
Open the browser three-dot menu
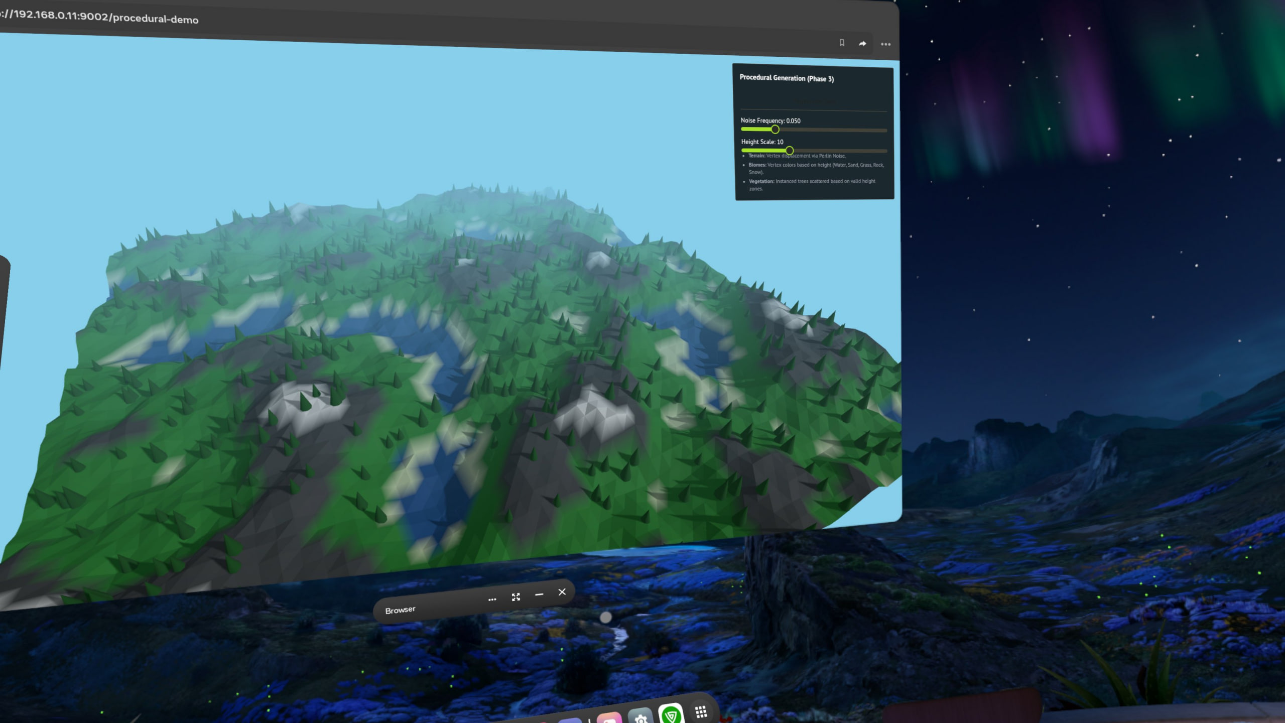click(885, 44)
